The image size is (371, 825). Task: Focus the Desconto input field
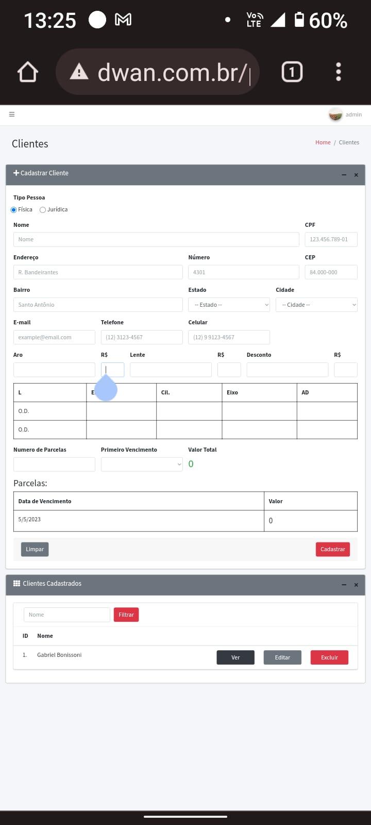[288, 370]
